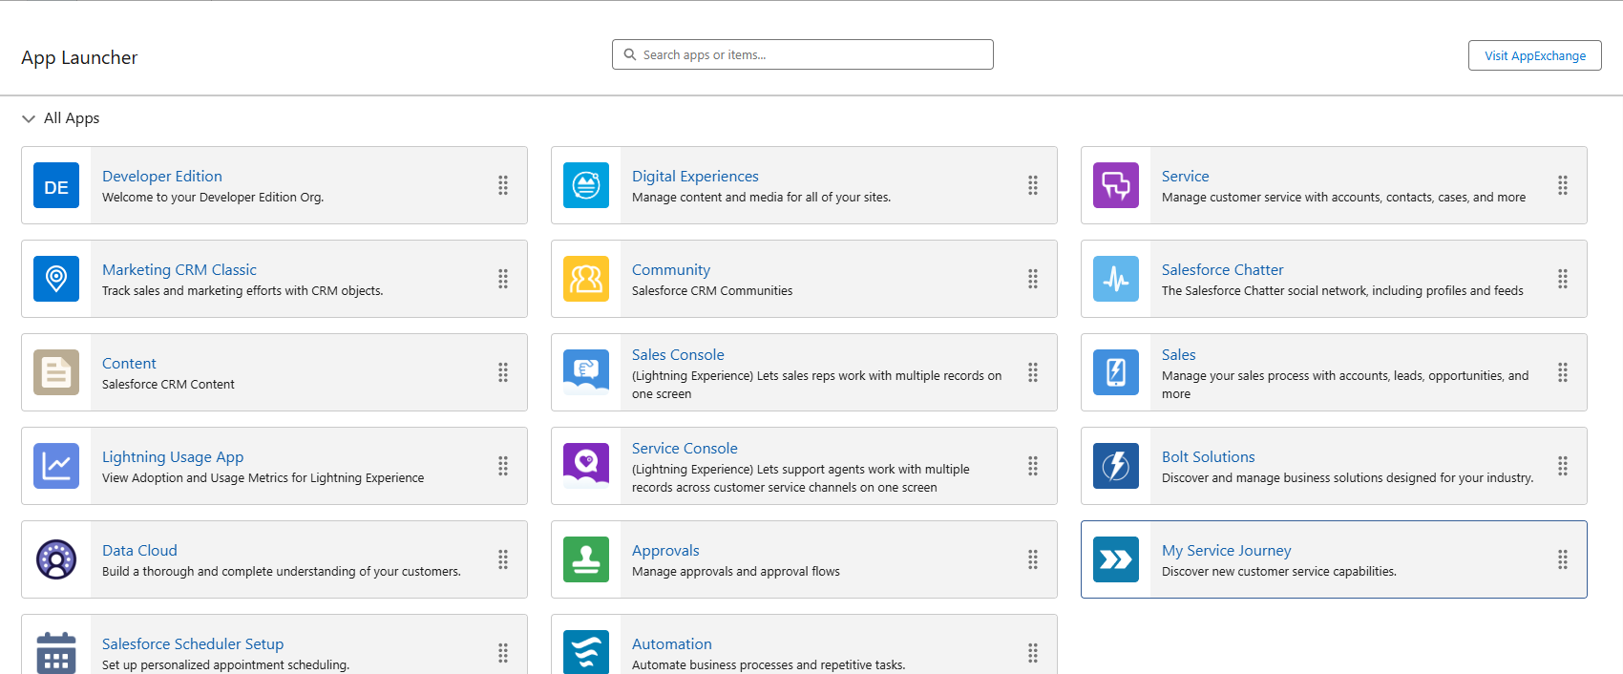The width and height of the screenshot is (1623, 674).
Task: Click the Service Console heart icon
Action: pos(586,466)
